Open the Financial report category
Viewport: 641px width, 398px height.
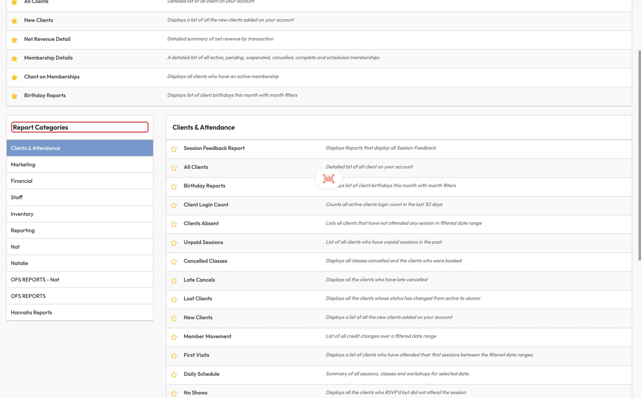[22, 181]
